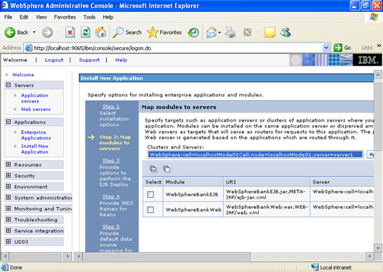Click the Print icon

[x=230, y=33]
